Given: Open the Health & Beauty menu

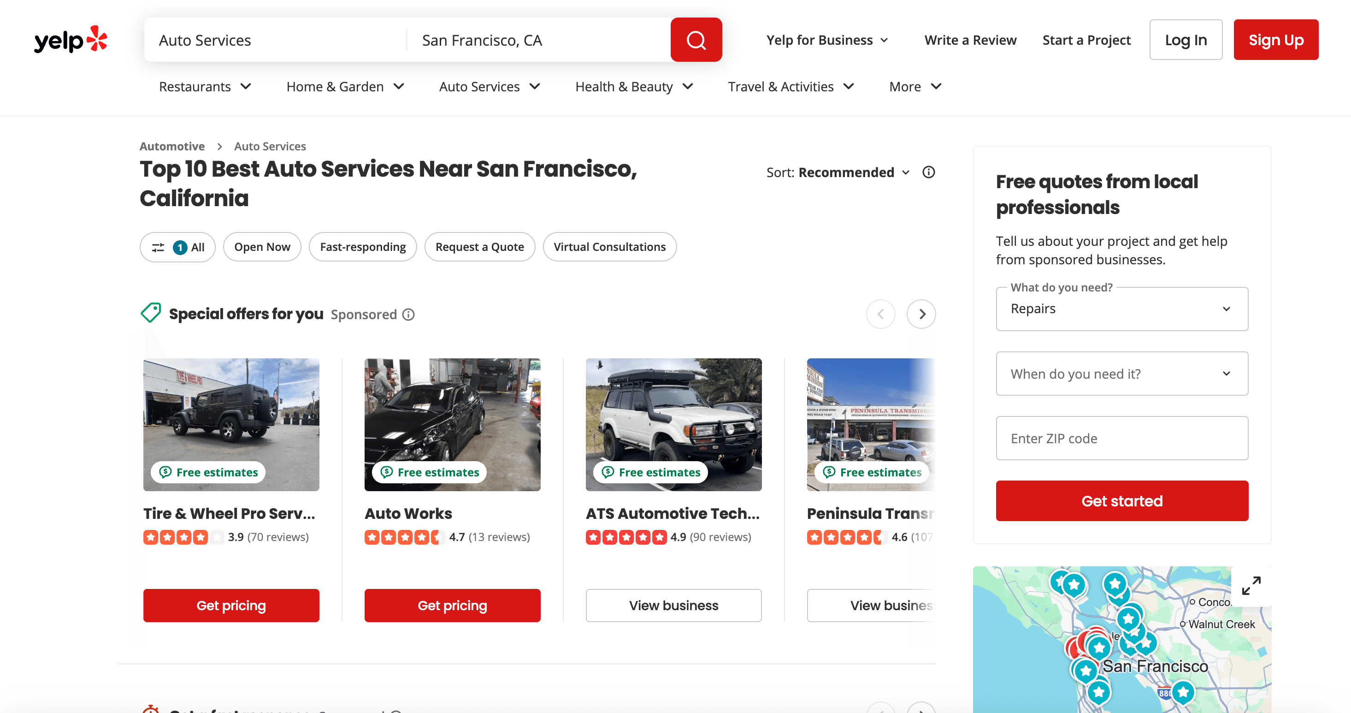Looking at the screenshot, I should [x=633, y=87].
